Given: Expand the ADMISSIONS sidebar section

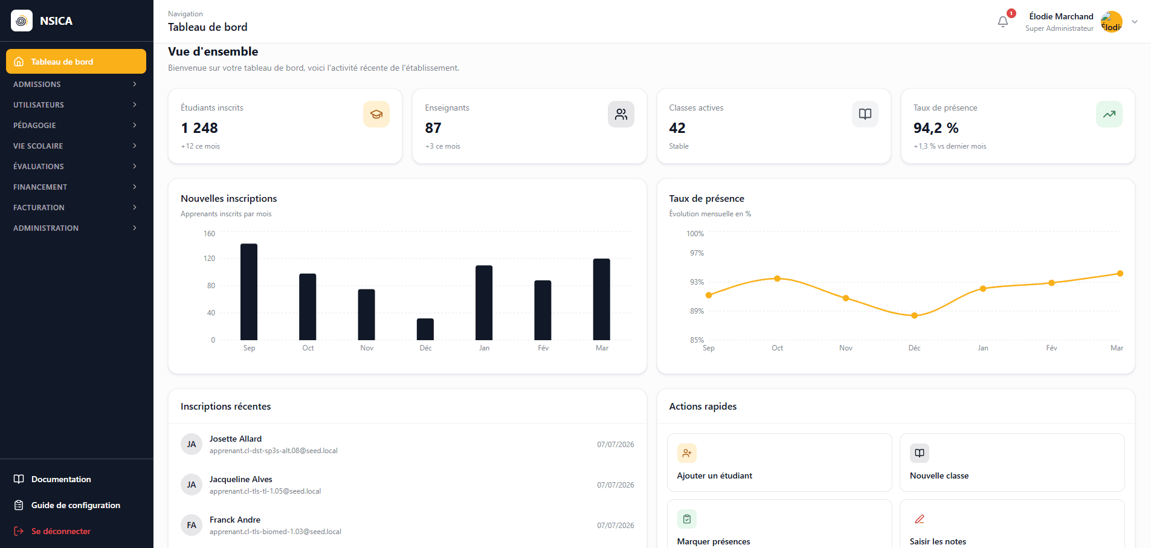Looking at the screenshot, I should click(76, 84).
